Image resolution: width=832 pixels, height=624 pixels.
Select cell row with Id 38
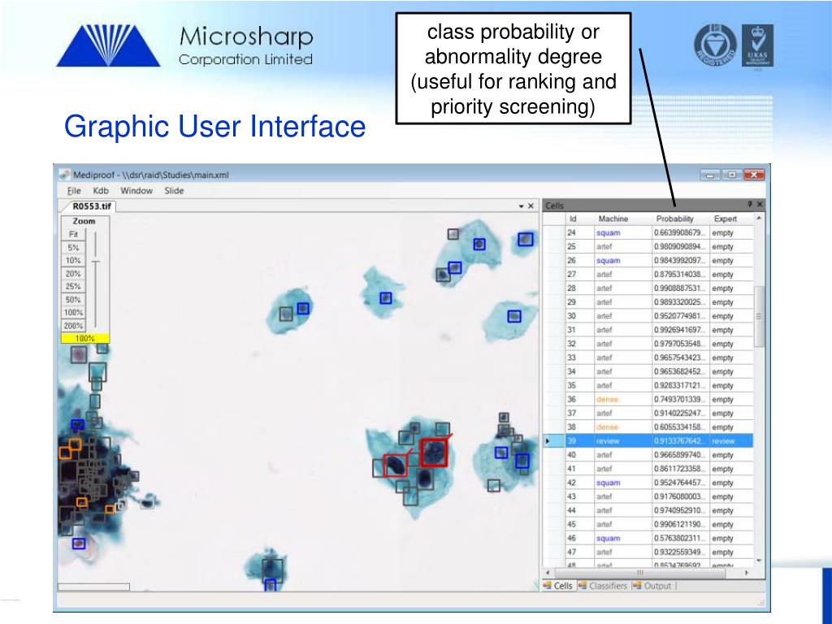tap(648, 427)
